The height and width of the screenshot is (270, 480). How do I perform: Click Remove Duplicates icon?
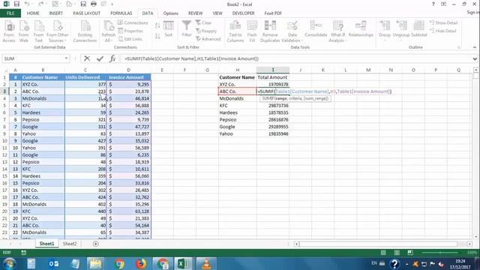[x=270, y=31]
